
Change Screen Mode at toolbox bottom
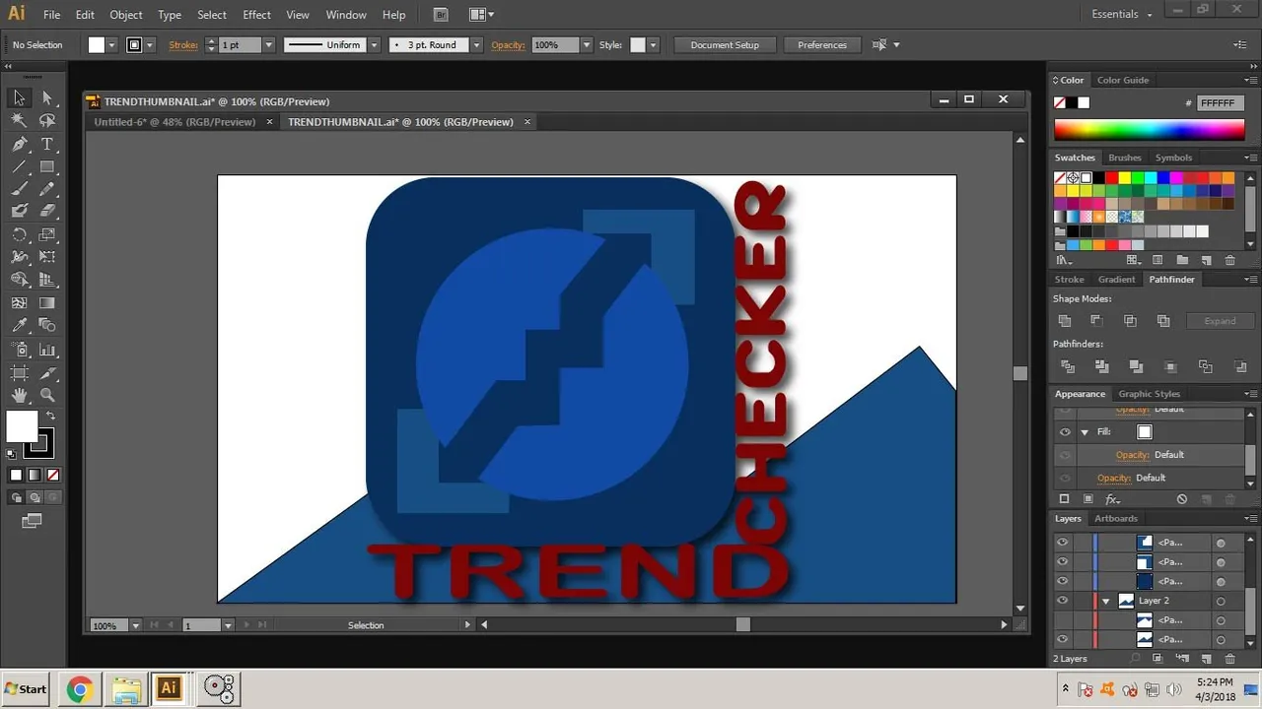tap(32, 520)
